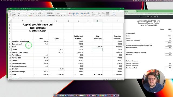The width and height of the screenshot is (173, 97).
Task: Open the Formulas ribbon tab
Action: (x=29, y=11)
